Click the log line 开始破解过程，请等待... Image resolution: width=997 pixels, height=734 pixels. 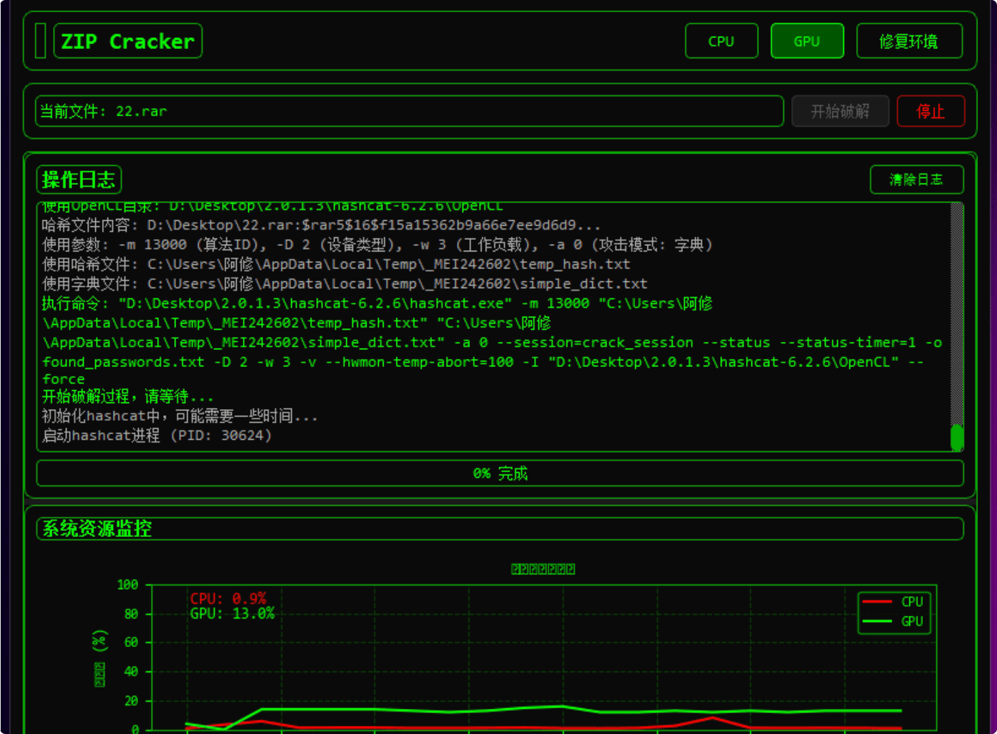point(128,396)
